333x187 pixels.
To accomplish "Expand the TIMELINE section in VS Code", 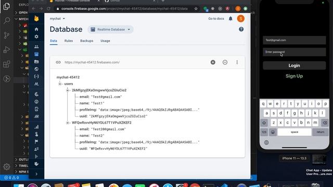I will (x=21, y=166).
